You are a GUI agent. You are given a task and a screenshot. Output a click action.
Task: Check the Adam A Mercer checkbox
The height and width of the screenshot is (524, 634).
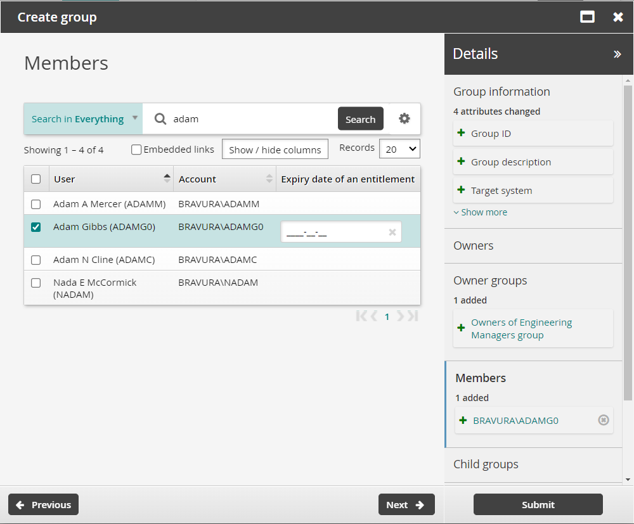point(36,204)
